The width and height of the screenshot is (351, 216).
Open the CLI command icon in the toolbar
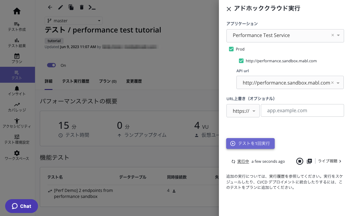[x=92, y=7]
